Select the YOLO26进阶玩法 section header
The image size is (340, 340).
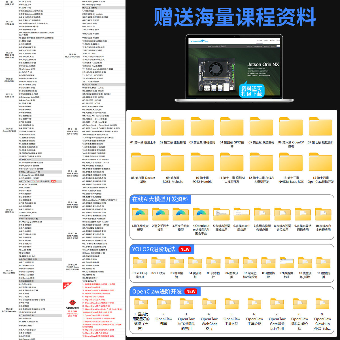[161, 249]
